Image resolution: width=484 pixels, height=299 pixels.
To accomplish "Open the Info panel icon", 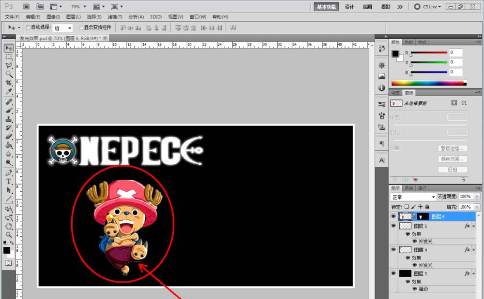I will point(382,88).
